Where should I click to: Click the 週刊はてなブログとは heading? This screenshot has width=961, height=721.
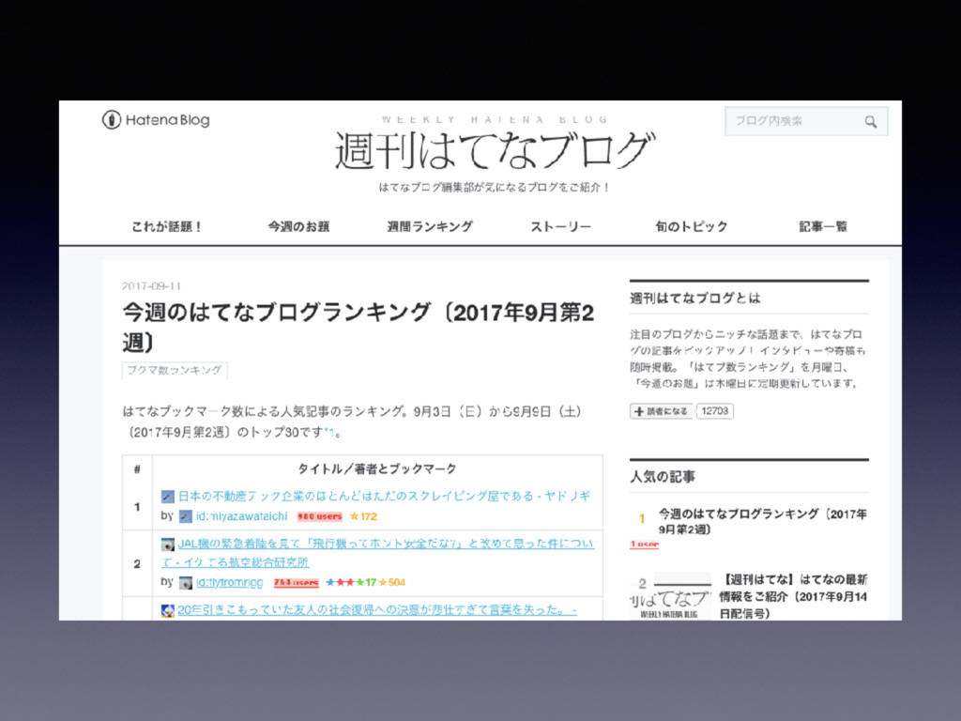click(x=695, y=299)
